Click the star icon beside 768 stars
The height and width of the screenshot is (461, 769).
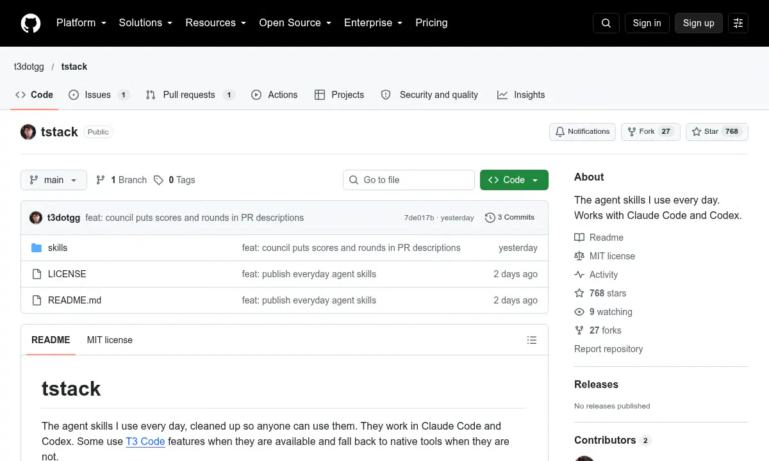pos(579,293)
